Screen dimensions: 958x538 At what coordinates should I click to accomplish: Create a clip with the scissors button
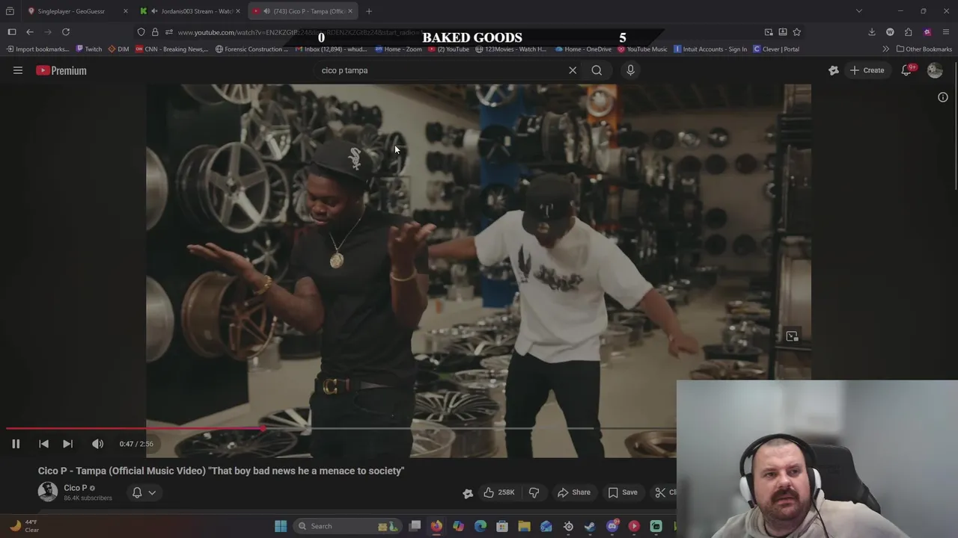tap(665, 492)
